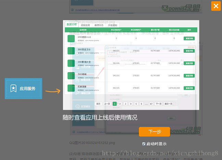222x160 pixels.
Task: Click the 360商城 app icon
Action: coord(71,76)
